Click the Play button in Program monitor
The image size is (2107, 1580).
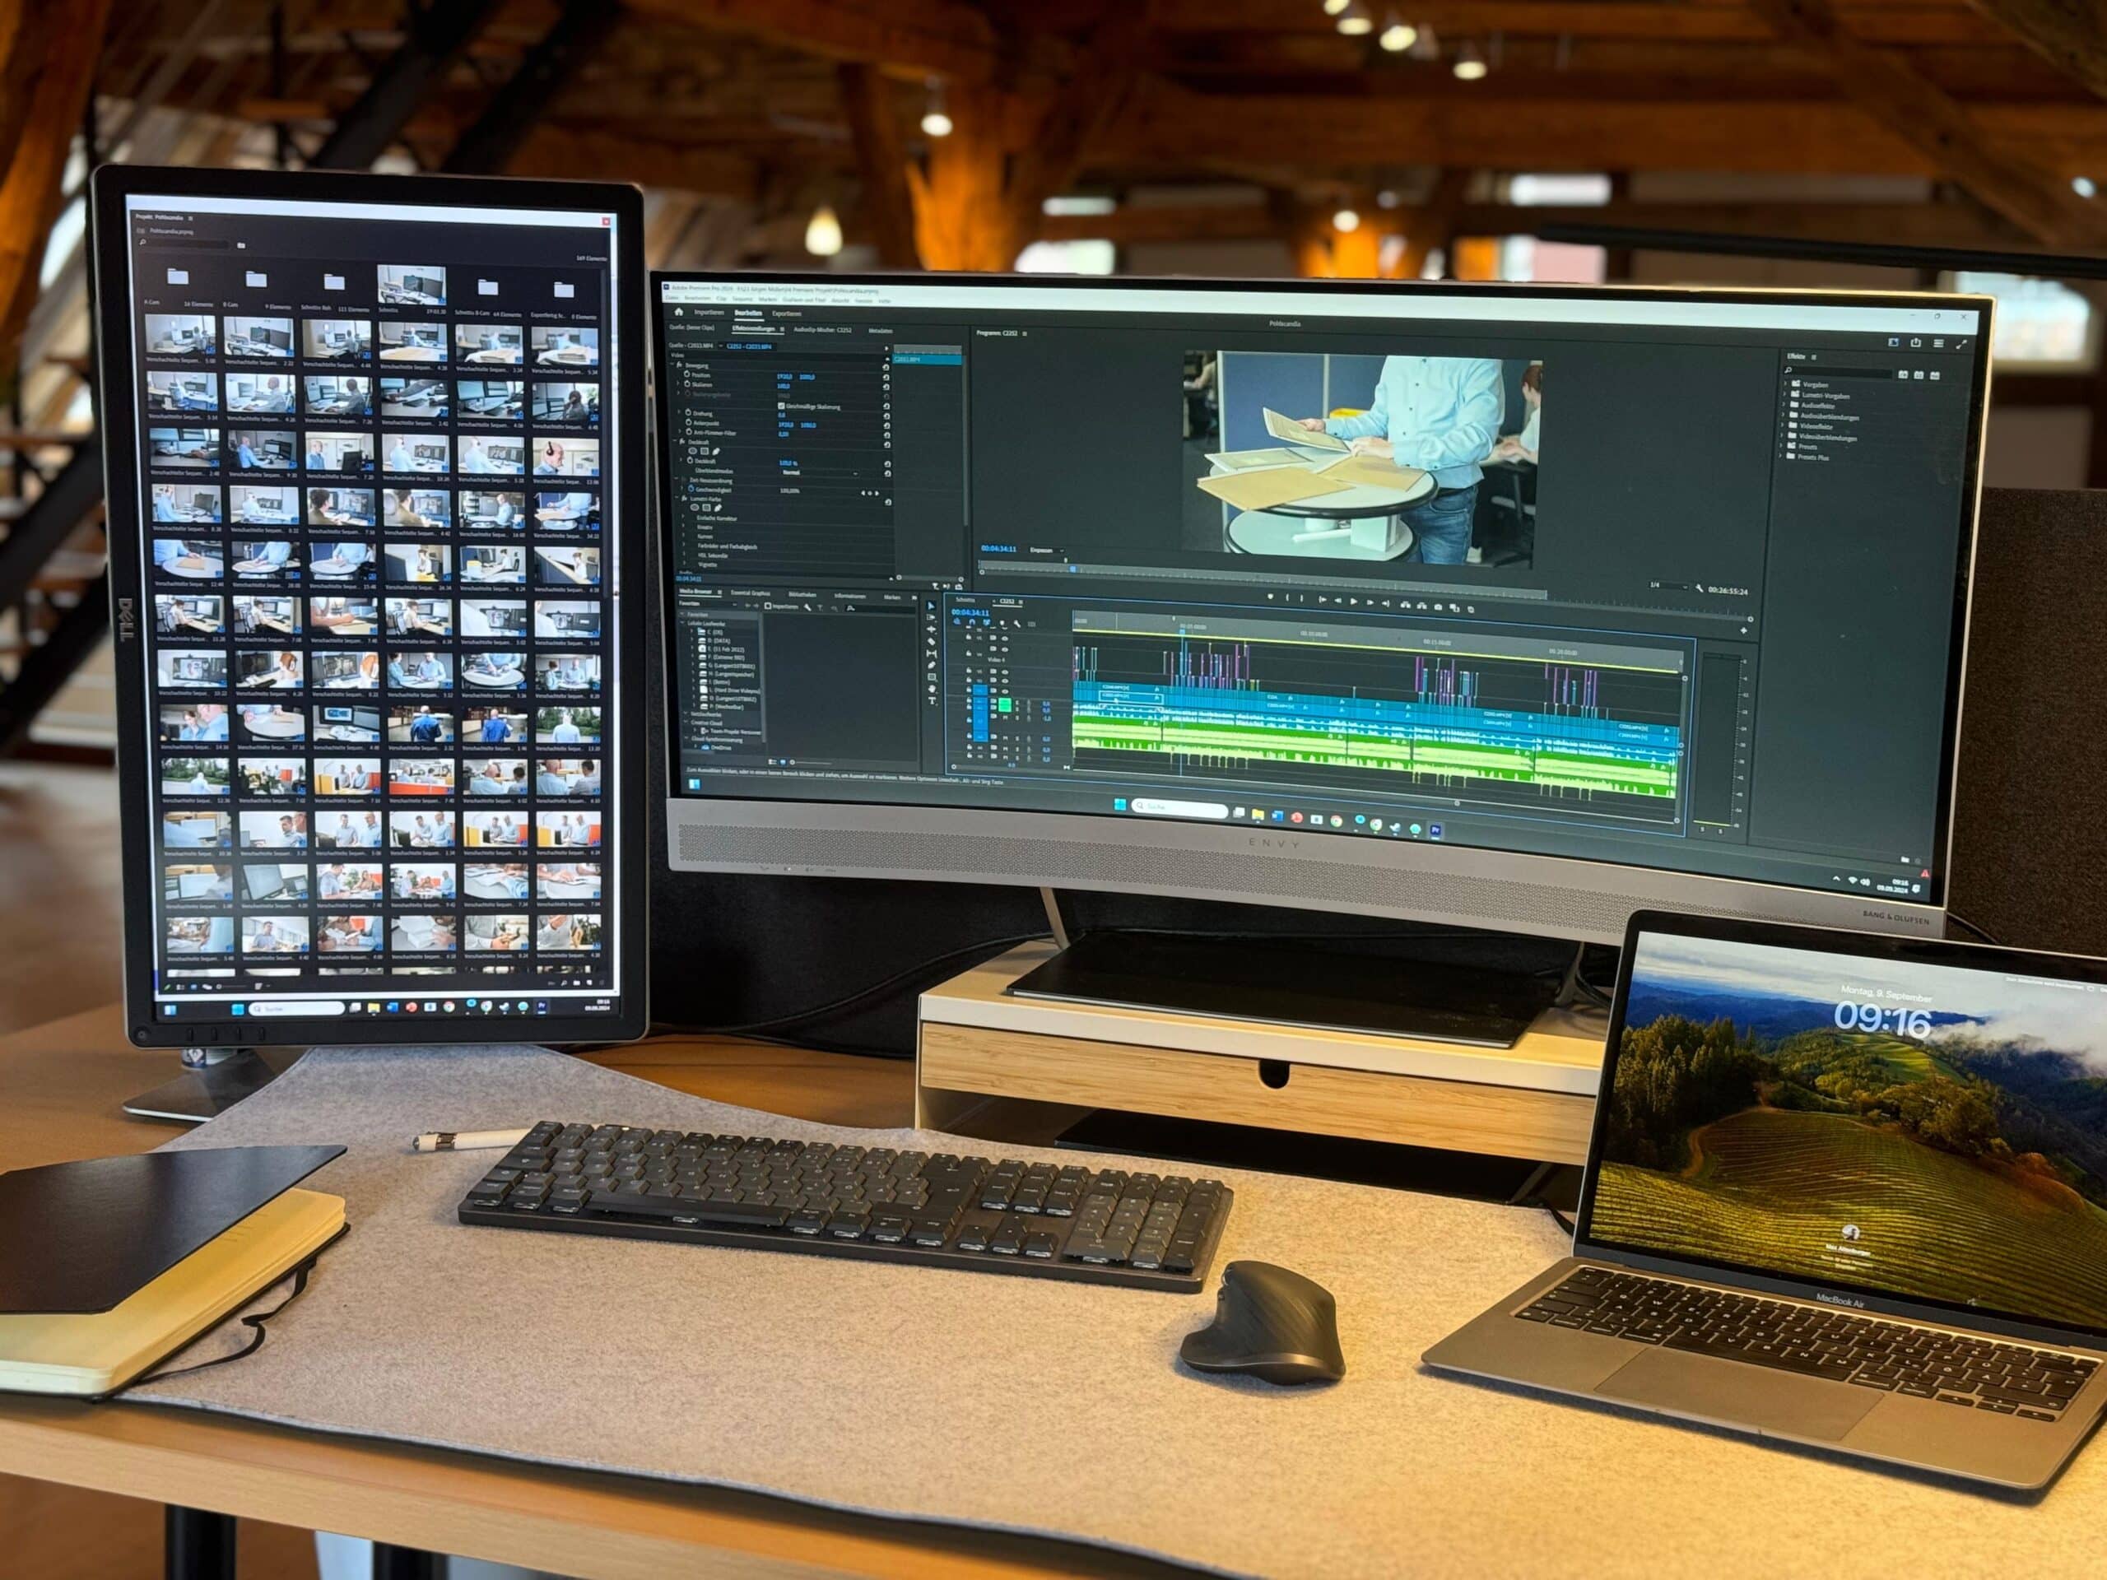(x=1354, y=602)
